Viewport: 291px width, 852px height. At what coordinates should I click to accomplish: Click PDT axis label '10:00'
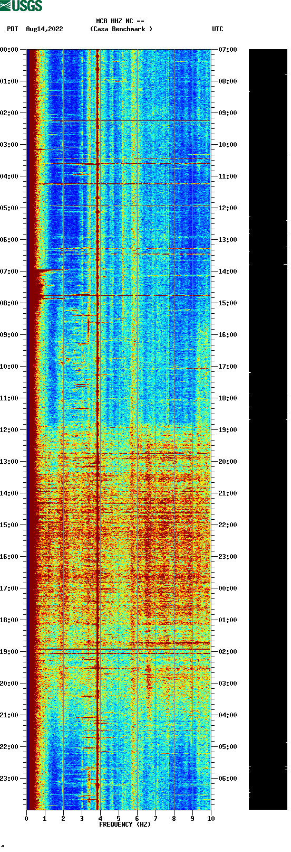[9, 367]
